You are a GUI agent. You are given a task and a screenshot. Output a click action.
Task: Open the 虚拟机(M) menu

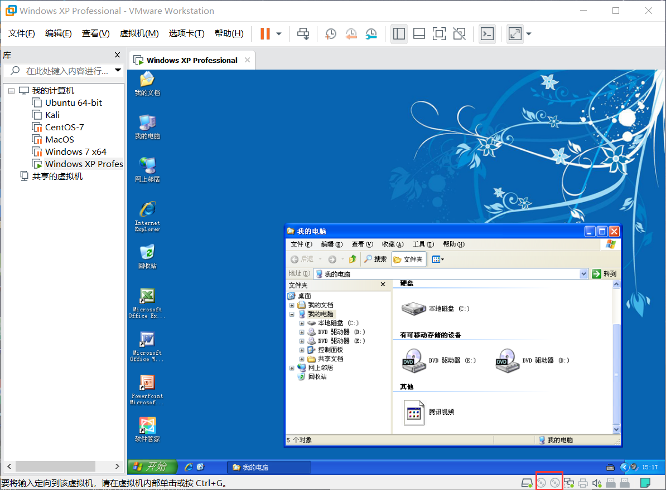point(139,33)
